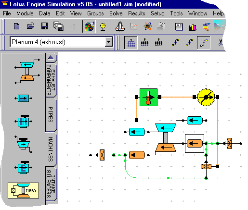The image size is (248, 210).
Task: Open the Help menu
Action: coord(218,13)
